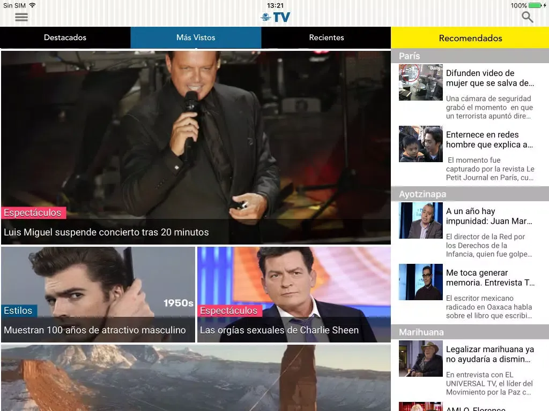Select the Más Vistos tab
The height and width of the screenshot is (411, 549).
coord(196,37)
